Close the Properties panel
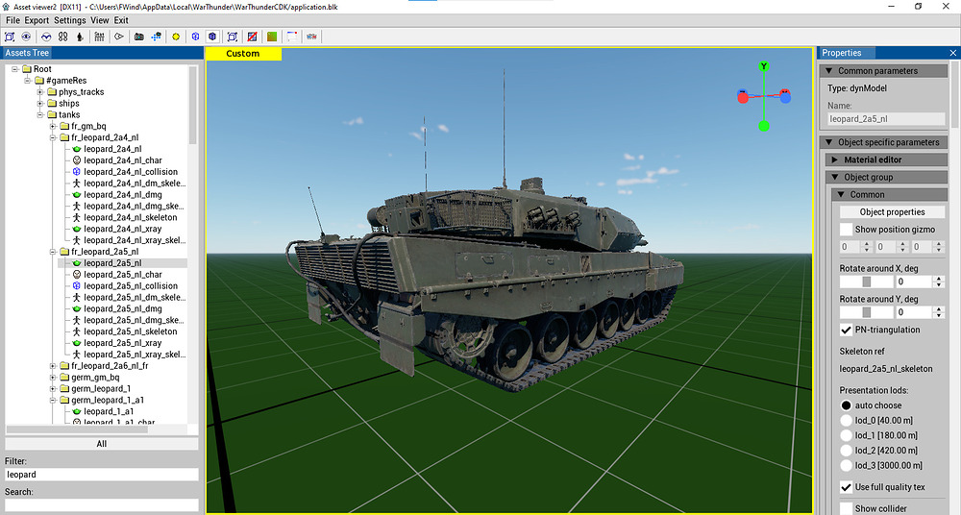Viewport: 961px width, 515px height. pos(953,54)
